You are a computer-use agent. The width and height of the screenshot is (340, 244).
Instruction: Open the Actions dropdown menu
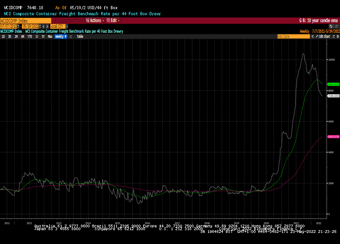click(95, 20)
